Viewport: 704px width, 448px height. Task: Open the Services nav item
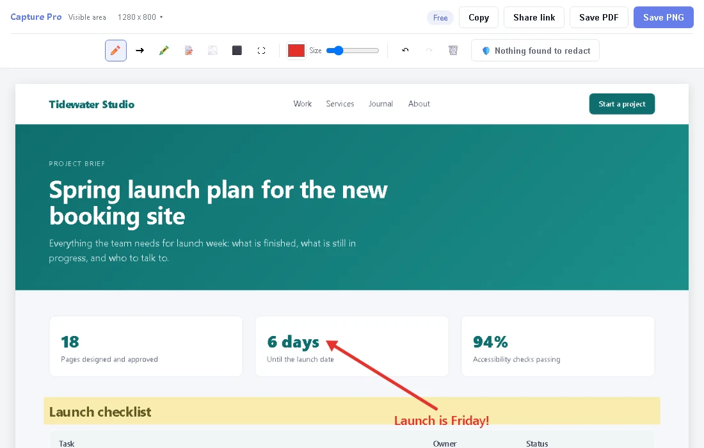[x=340, y=104]
